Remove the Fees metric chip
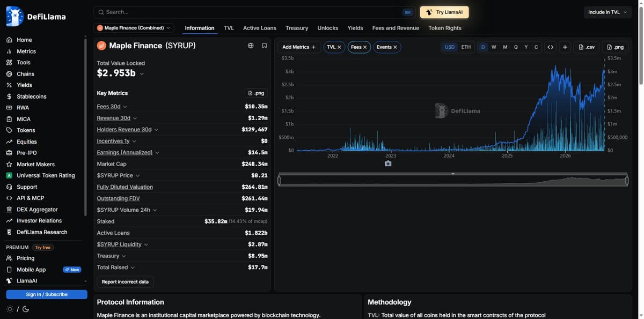The height and width of the screenshot is (319, 644). coord(365,47)
